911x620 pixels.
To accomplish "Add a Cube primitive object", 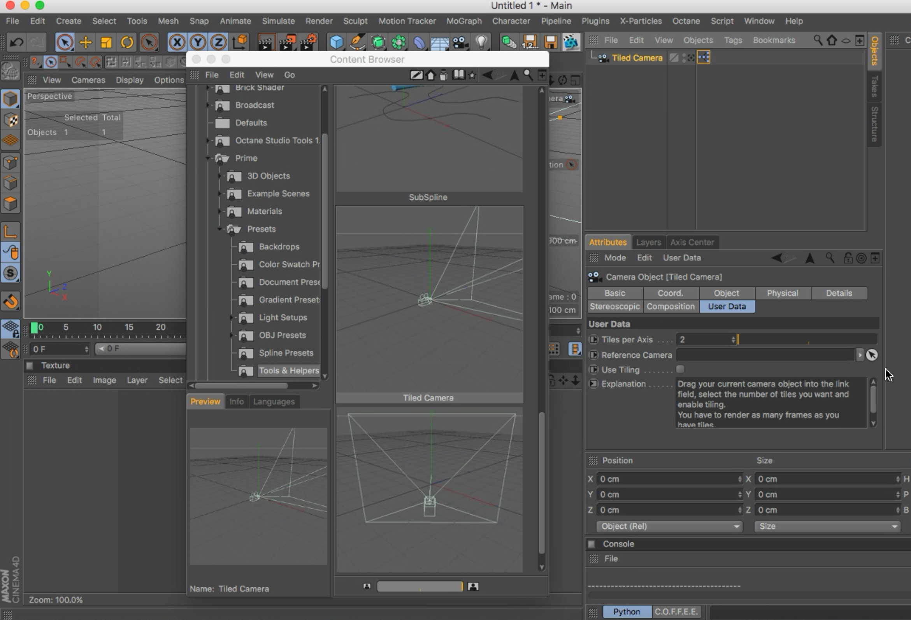I will (x=336, y=42).
